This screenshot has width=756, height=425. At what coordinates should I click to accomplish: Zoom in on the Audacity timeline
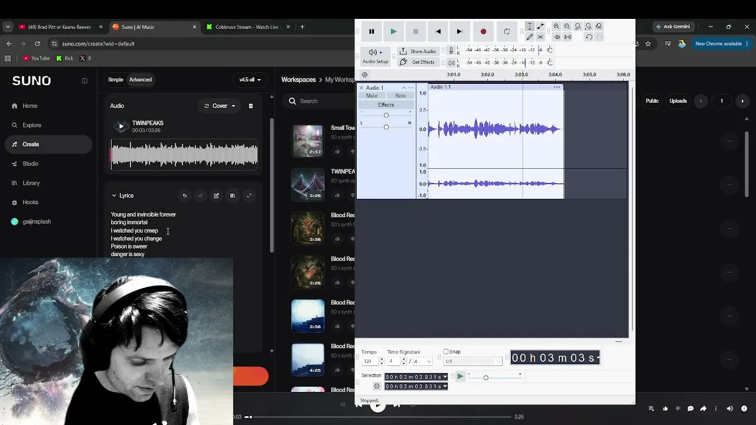[x=556, y=27]
